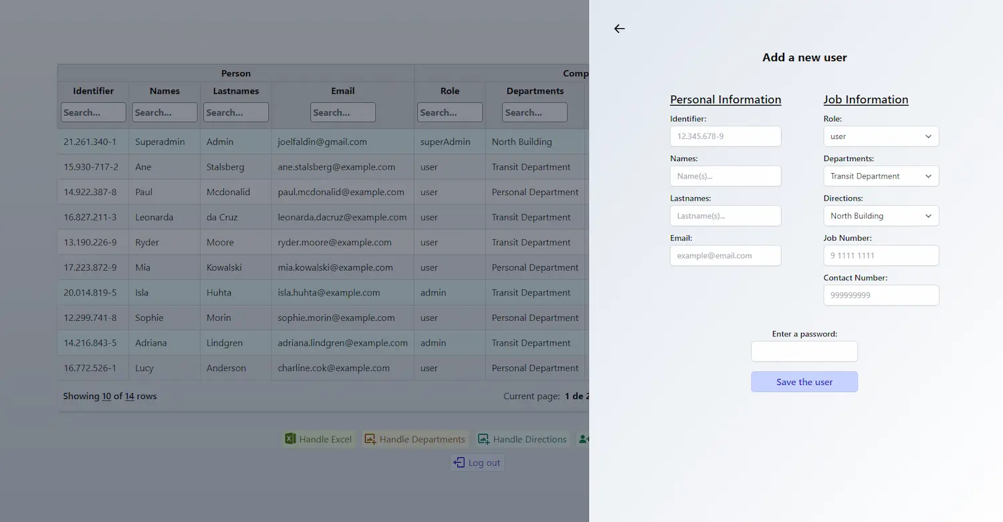Viewport: 1003px width, 522px height.
Task: Open the Role dropdown showing 'user'
Action: (x=881, y=136)
